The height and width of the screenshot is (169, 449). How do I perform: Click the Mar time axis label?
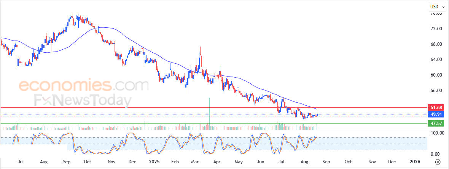[x=195, y=162]
